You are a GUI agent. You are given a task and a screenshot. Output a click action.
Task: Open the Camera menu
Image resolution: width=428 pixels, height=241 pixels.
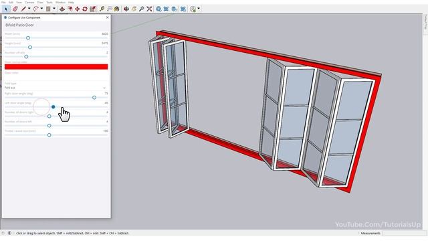point(29,2)
